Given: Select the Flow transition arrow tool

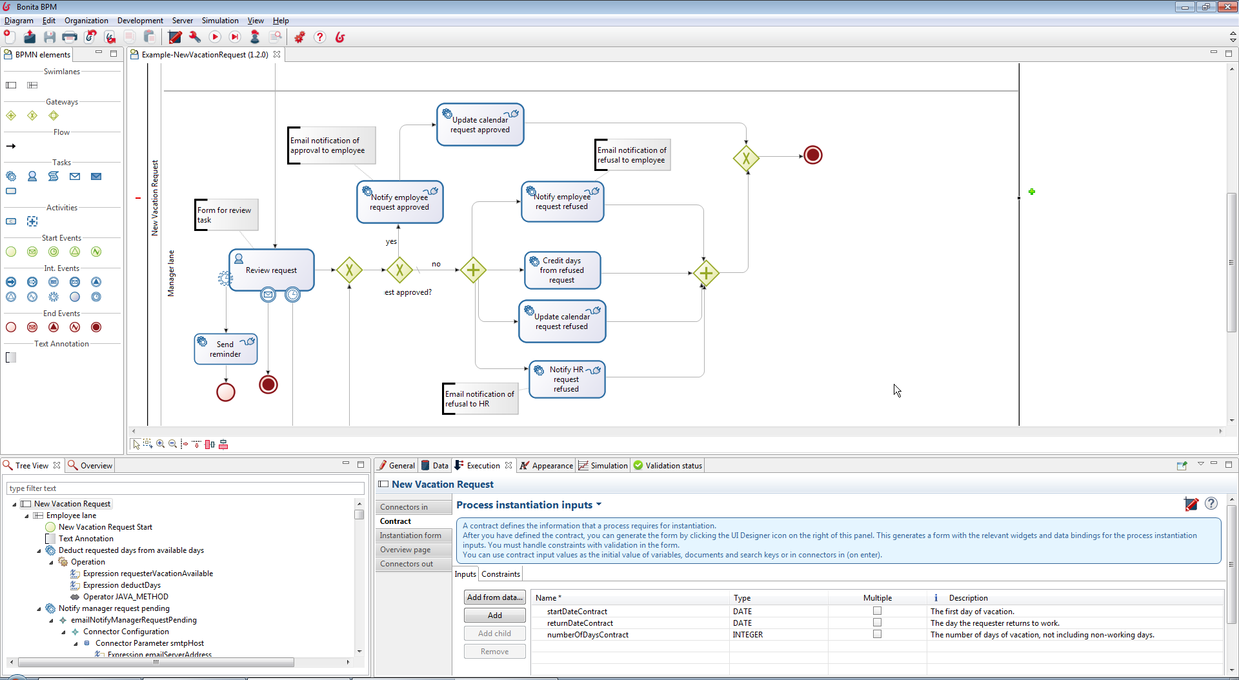Looking at the screenshot, I should click(11, 146).
